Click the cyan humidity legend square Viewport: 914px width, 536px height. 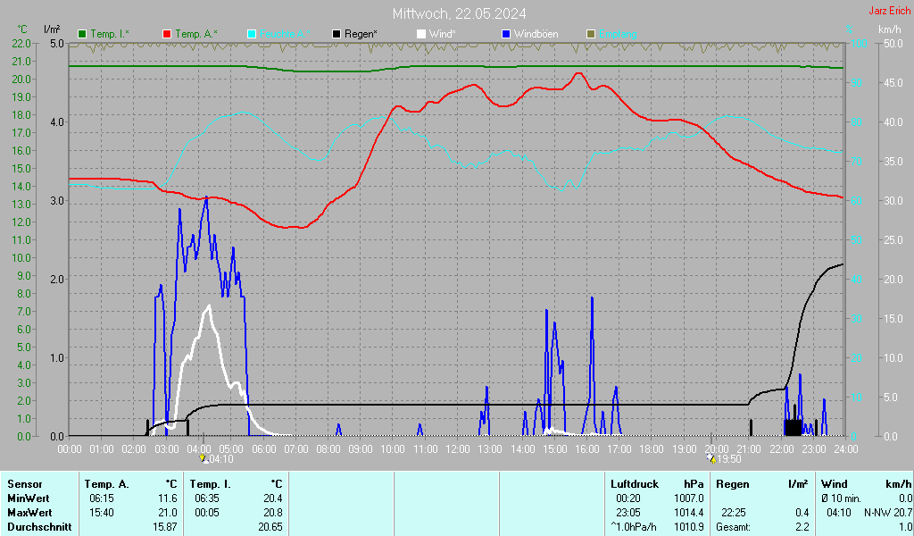point(252,34)
